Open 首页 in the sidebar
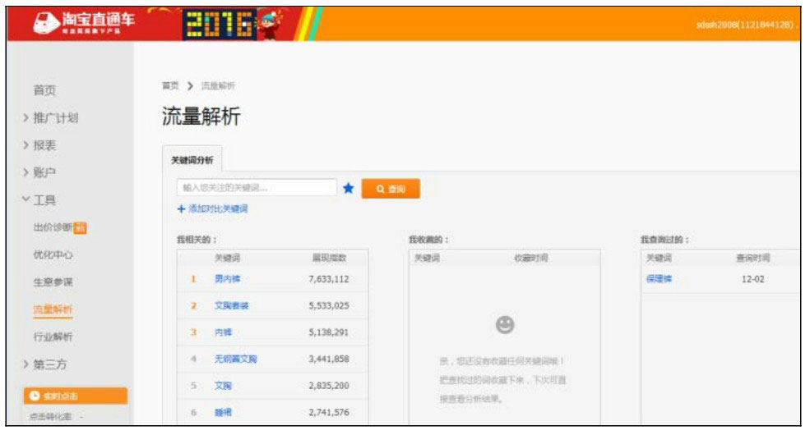 [x=44, y=90]
